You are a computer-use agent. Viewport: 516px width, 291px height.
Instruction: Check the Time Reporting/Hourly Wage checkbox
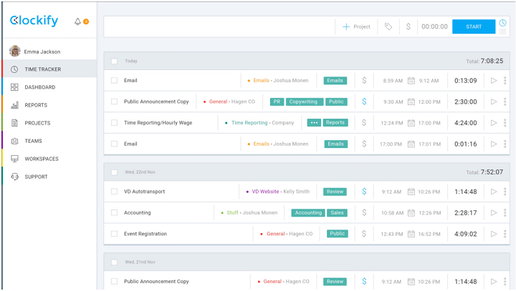(x=114, y=122)
